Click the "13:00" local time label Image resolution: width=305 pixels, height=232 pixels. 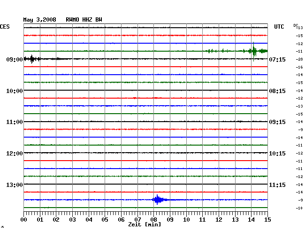15,185
